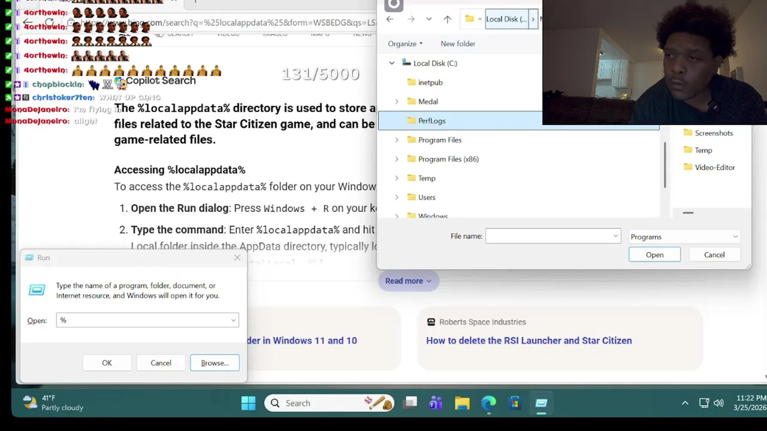
Task: Go forward in the Browse dialog
Action: (x=410, y=19)
